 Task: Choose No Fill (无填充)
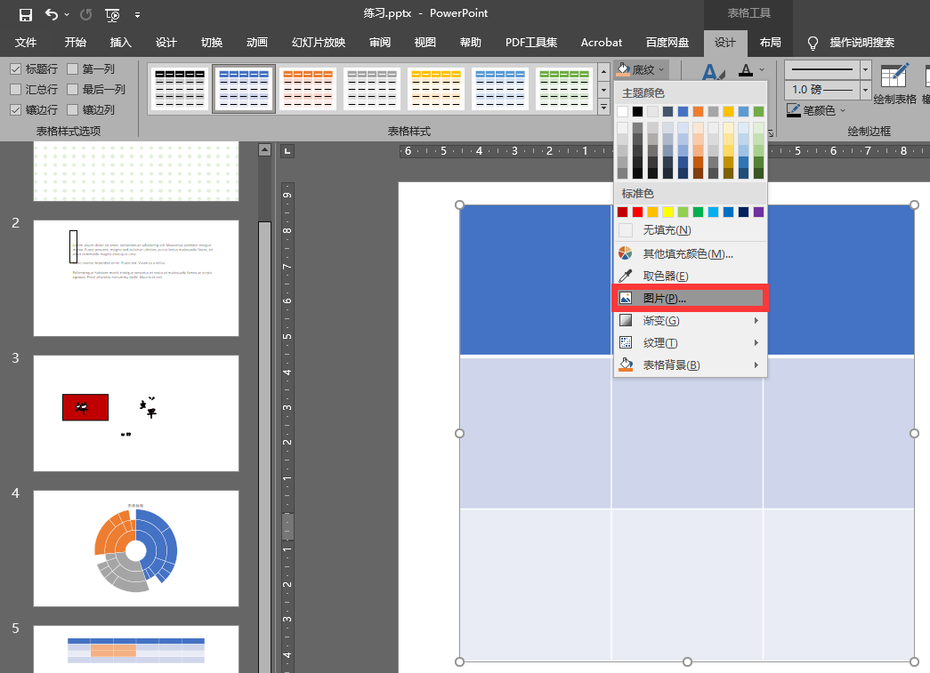pyautogui.click(x=690, y=230)
